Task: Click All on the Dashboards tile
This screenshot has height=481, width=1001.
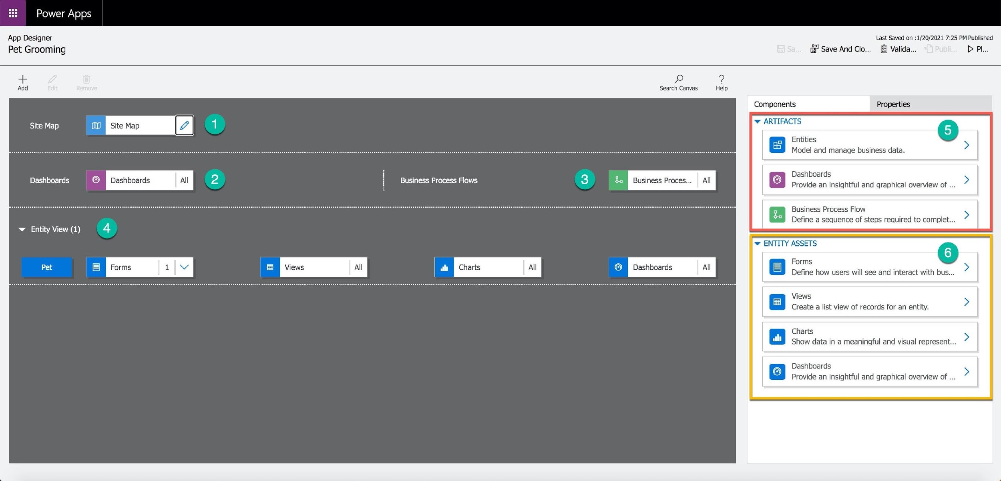Action: click(184, 180)
